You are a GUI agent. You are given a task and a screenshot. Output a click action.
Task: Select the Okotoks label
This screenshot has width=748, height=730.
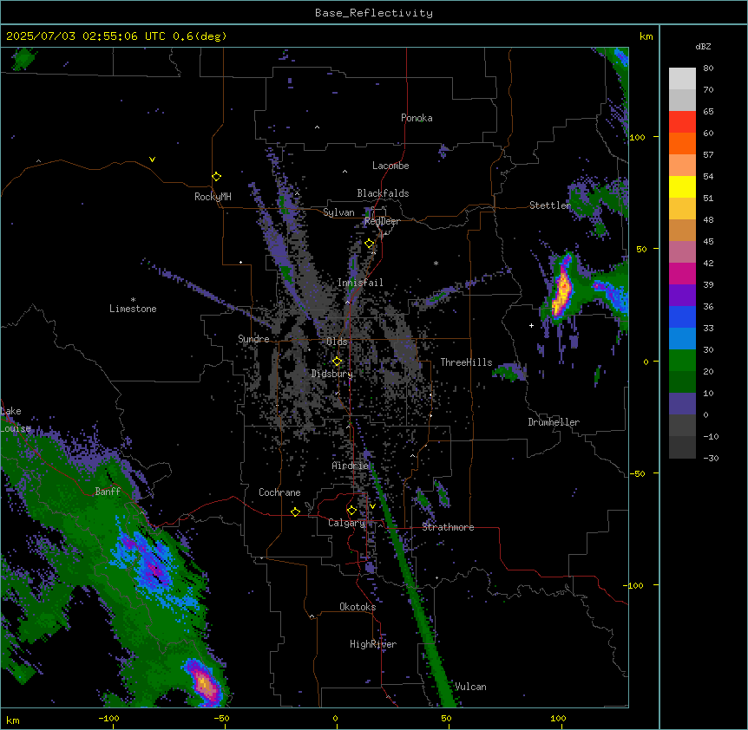tap(358, 607)
